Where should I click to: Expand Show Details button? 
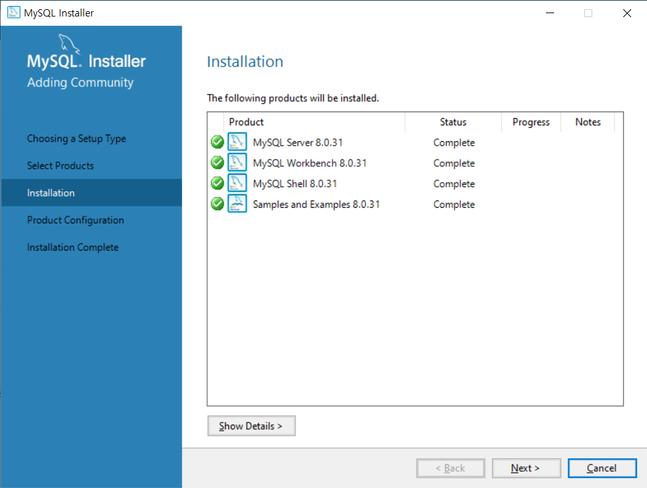(251, 426)
